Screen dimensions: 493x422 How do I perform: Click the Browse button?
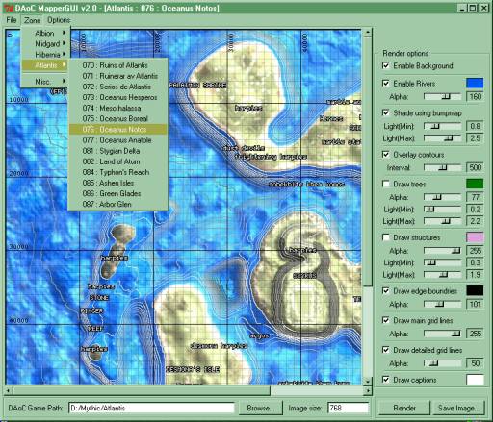(x=260, y=408)
